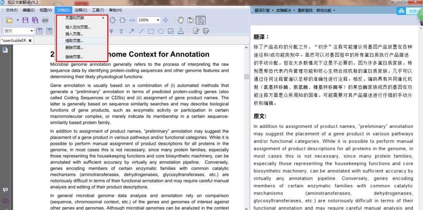Select the rectangle drawing tool

151,31
